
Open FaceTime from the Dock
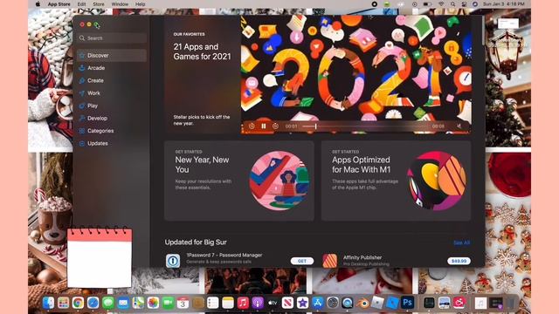pyautogui.click(x=168, y=303)
